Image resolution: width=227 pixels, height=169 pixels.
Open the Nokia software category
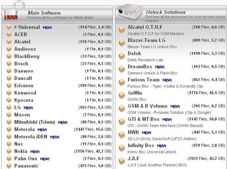pos(21,151)
